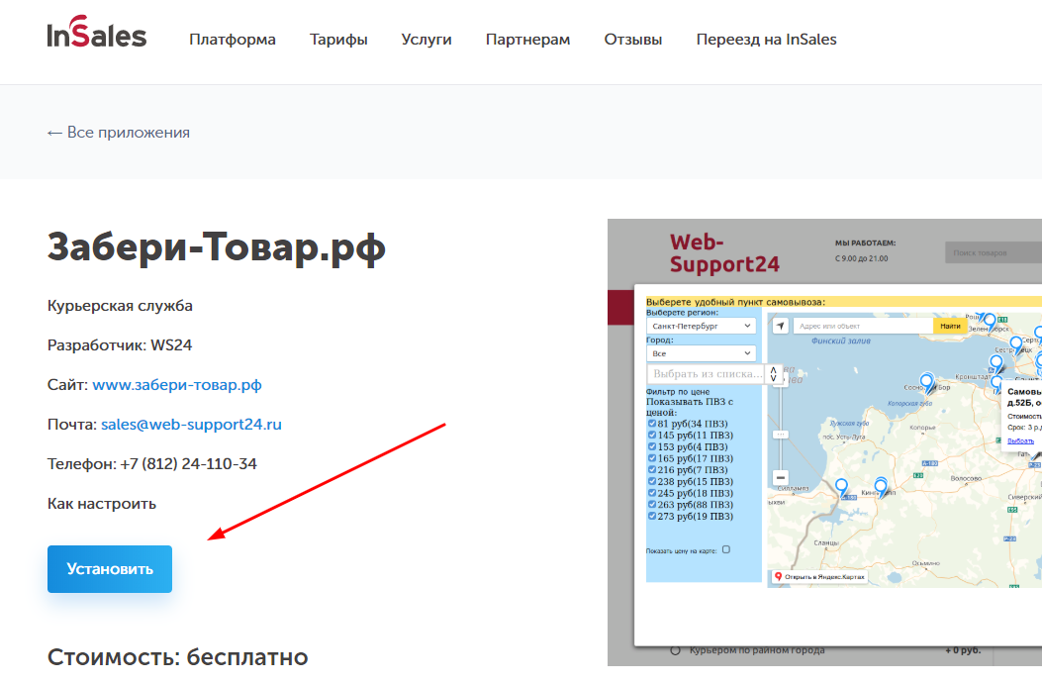Focus the 'Адрес или объект' map search field
Screen dimensions: 1042x683
pos(864,326)
